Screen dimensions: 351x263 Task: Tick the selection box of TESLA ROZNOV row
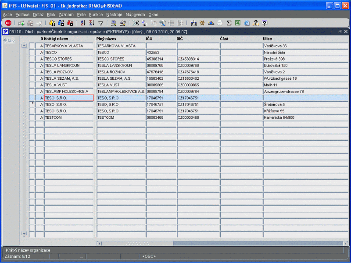click(32, 72)
